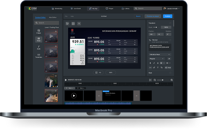The height and width of the screenshot is (130, 207).
Task: Click the media Search field in sidebar
Action: [47, 23]
